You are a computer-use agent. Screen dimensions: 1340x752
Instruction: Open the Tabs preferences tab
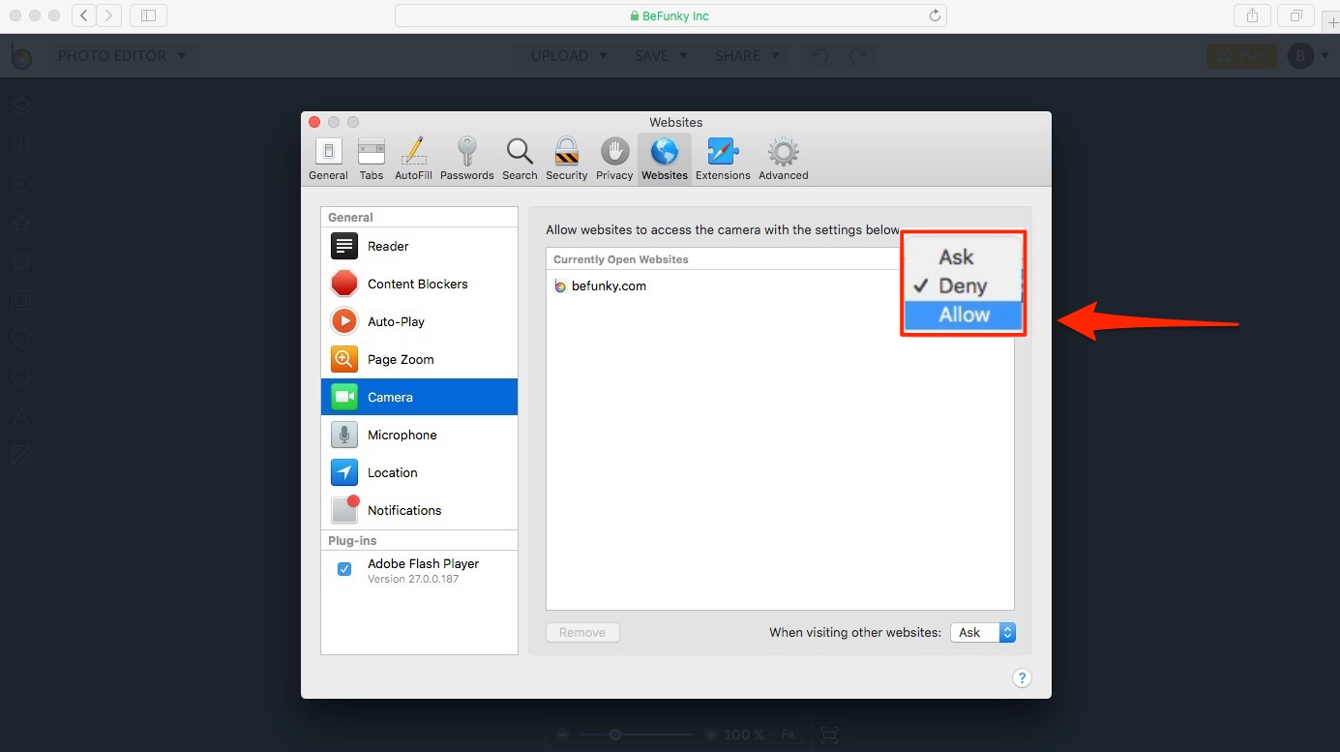click(x=372, y=159)
